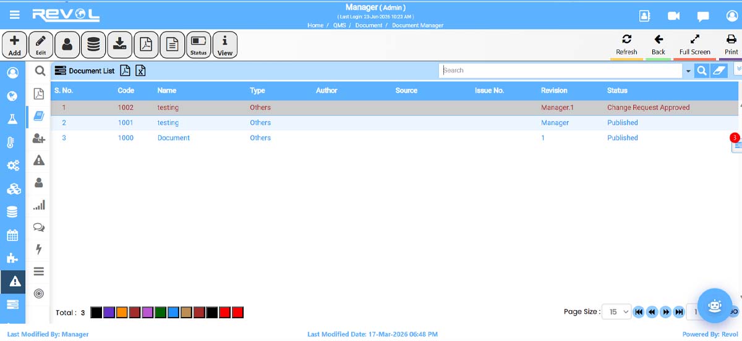Export Document List to Excel icon

140,70
